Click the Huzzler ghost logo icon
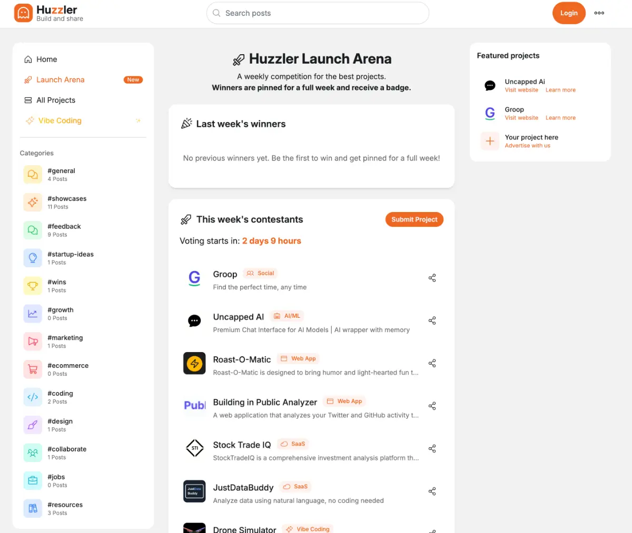632x533 pixels. (23, 13)
